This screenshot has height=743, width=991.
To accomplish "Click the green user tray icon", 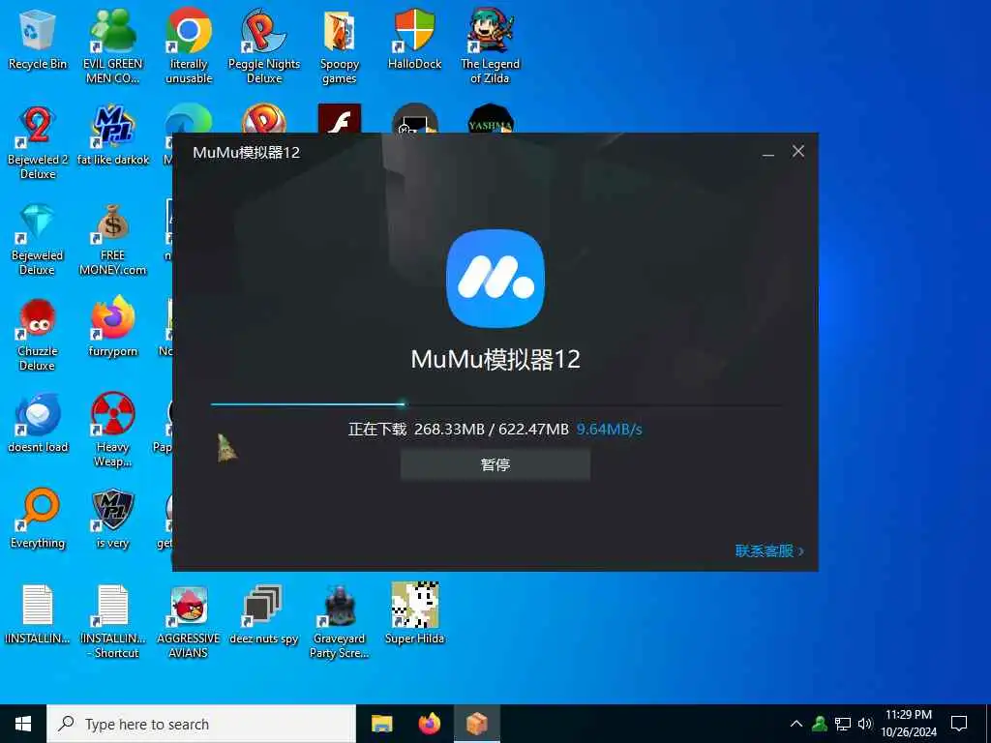I will tap(820, 724).
